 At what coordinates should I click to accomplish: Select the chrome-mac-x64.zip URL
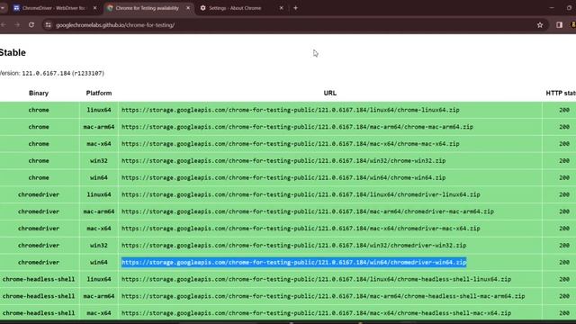(x=290, y=144)
